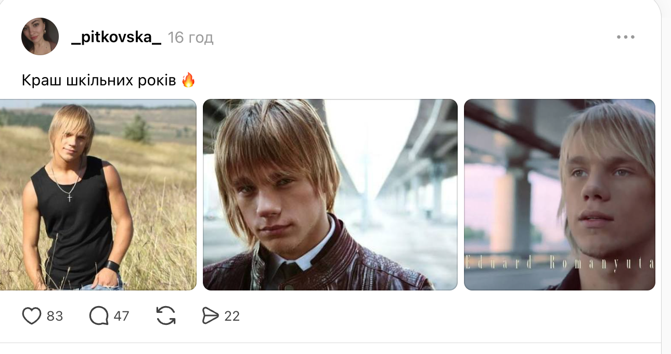The width and height of the screenshot is (671, 354).
Task: Open the three-dot more options menu
Action: coord(625,37)
